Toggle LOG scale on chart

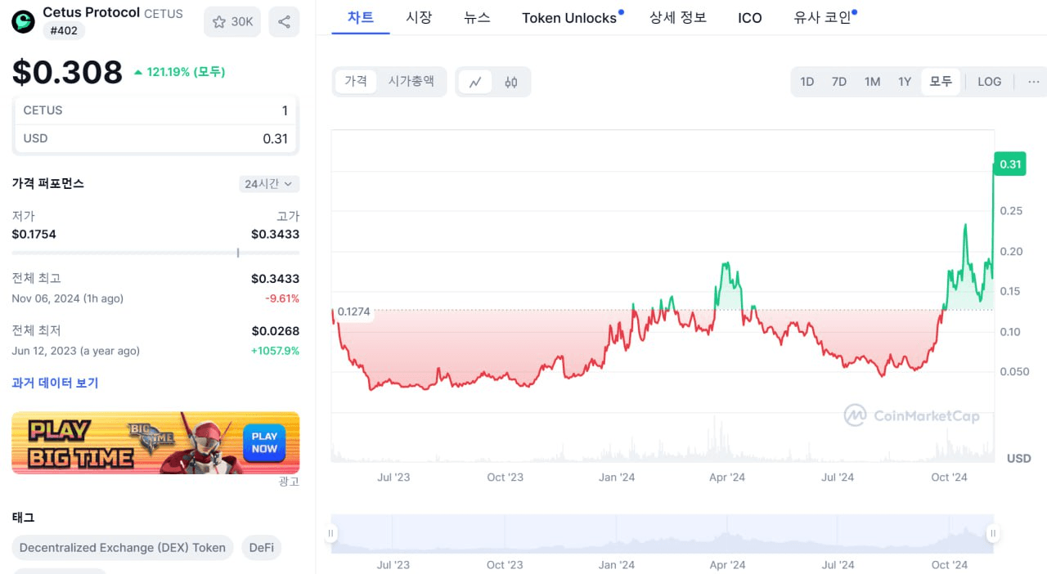pos(990,82)
